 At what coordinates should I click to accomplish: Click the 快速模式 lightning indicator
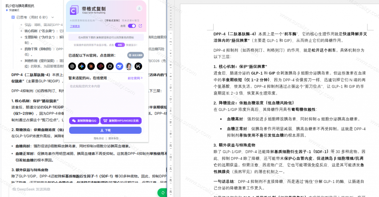point(12,10)
